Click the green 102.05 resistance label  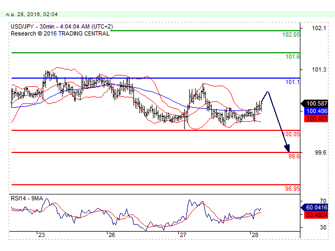[291, 34]
